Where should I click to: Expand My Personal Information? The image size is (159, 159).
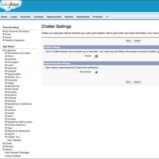tap(4, 31)
